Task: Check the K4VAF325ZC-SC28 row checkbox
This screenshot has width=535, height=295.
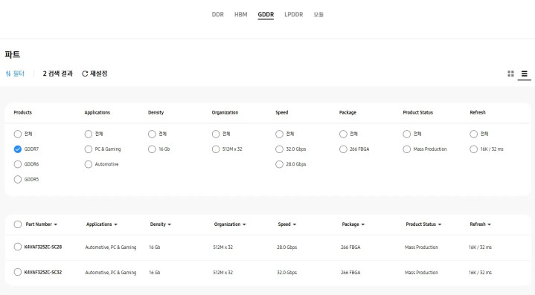Action: [x=18, y=247]
